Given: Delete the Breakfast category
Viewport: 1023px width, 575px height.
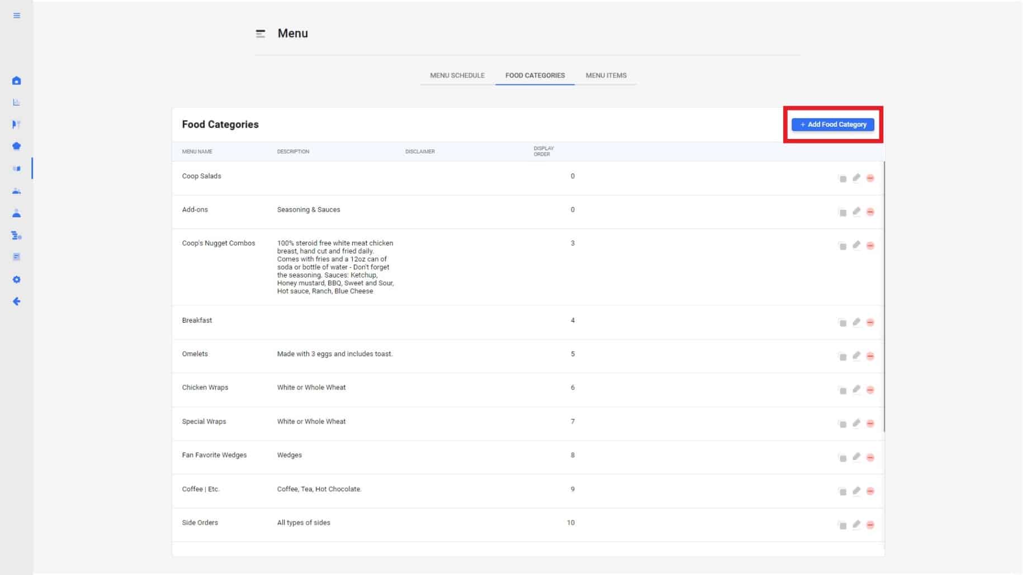Looking at the screenshot, I should [x=870, y=322].
